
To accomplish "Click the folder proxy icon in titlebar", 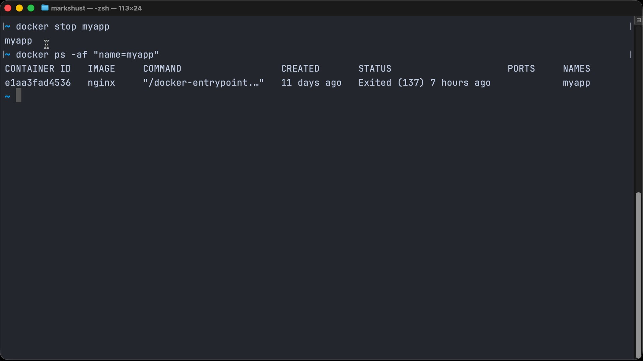I will 45,8.
